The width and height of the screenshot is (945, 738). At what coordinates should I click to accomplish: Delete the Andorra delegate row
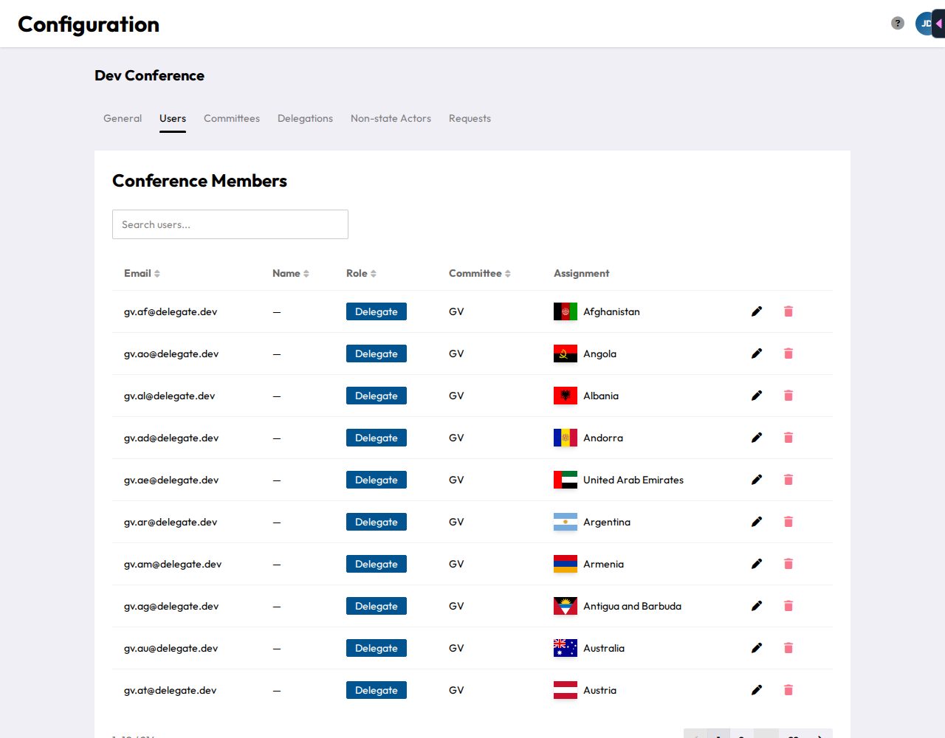(788, 438)
